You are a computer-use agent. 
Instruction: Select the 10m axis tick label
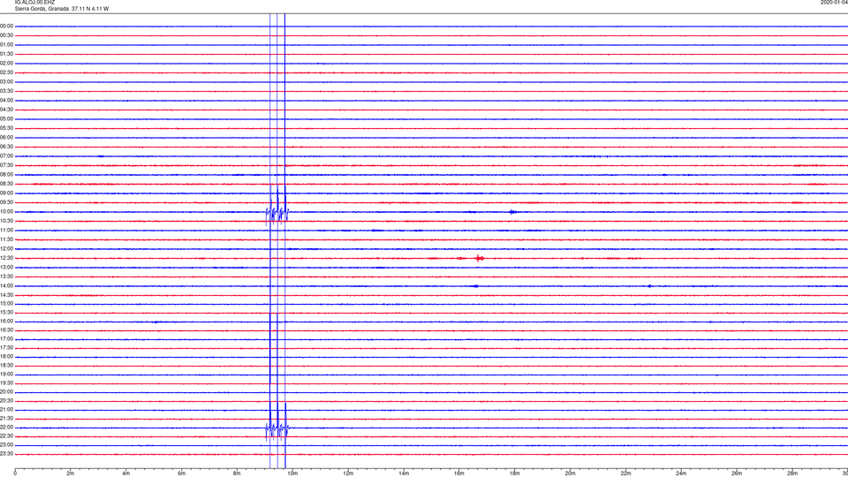point(292,473)
